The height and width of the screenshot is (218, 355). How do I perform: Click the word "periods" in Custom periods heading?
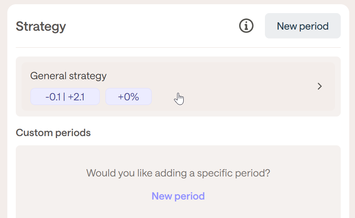pos(73,133)
